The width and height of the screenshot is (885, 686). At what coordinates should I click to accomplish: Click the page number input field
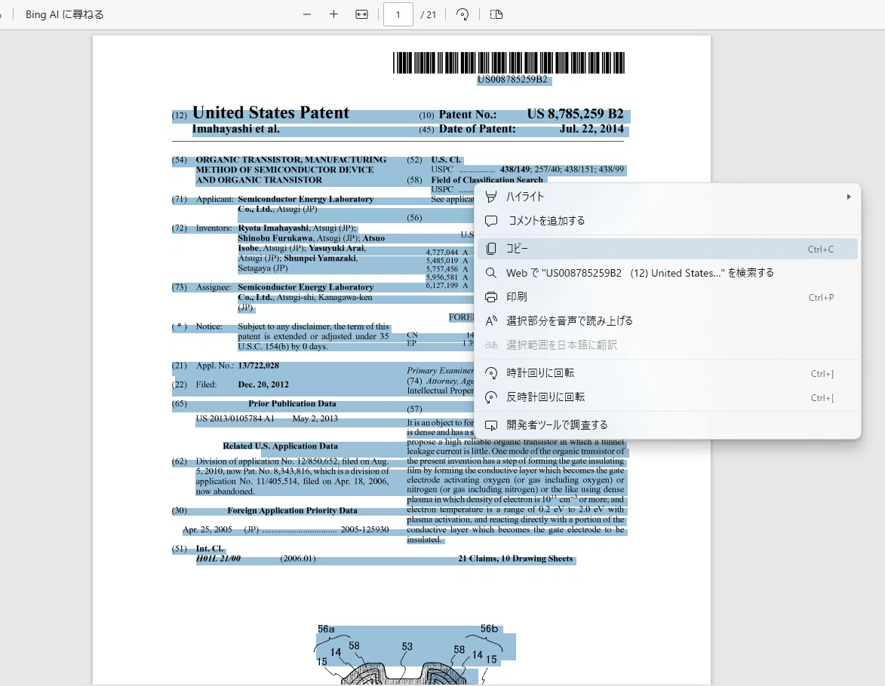pos(398,14)
